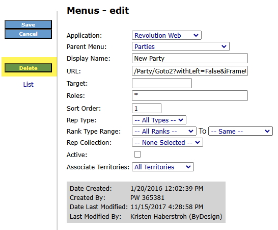Click the Created By: label

pos(88,198)
